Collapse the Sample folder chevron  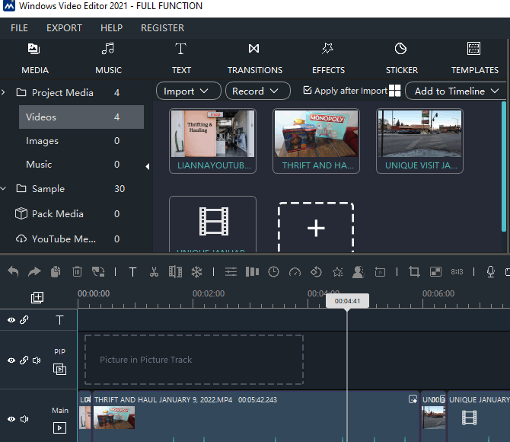[3, 188]
